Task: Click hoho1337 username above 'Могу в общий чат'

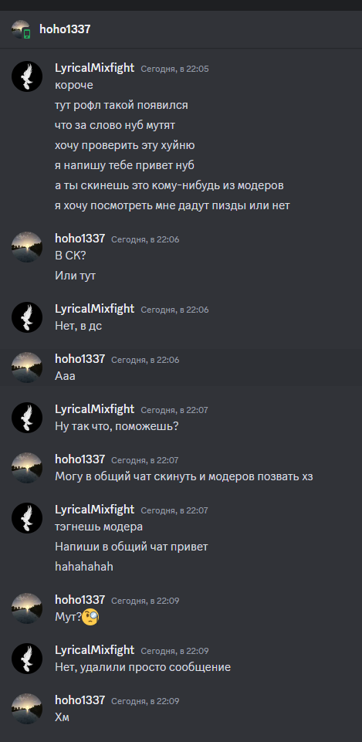Action: (80, 459)
